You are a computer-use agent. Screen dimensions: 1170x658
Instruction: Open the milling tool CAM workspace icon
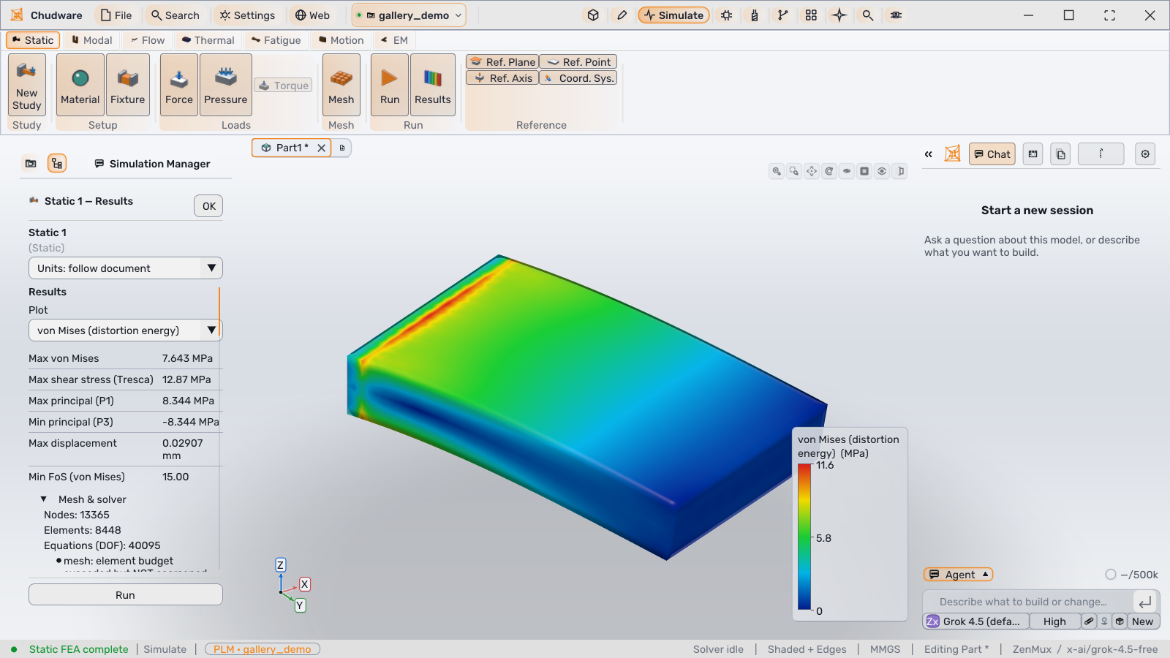tap(755, 15)
